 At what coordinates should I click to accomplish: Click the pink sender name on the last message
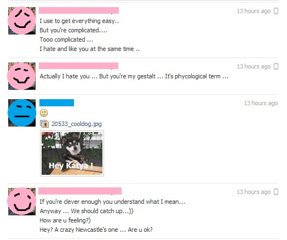(x=80, y=191)
